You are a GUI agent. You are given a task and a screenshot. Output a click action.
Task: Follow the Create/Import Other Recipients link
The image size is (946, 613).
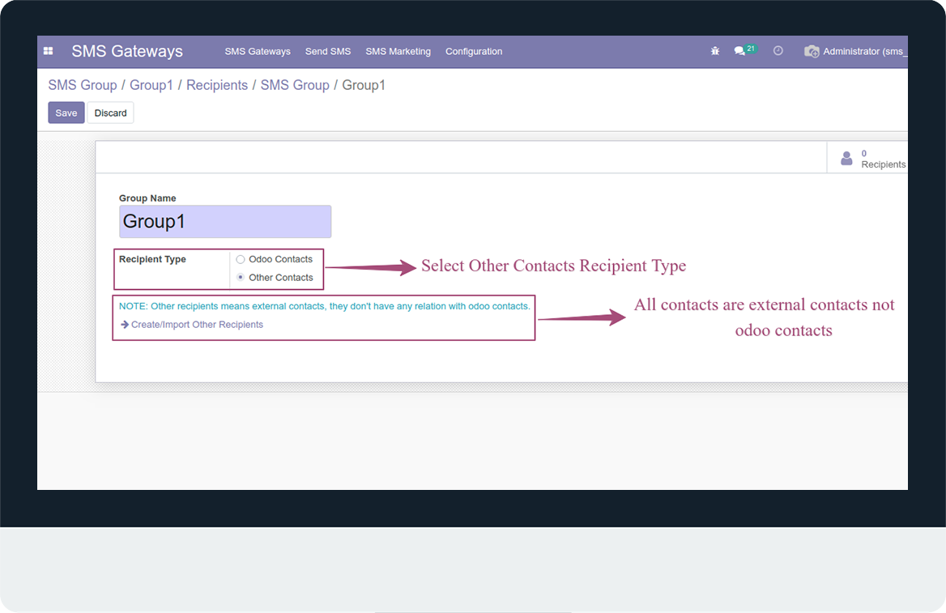(192, 325)
